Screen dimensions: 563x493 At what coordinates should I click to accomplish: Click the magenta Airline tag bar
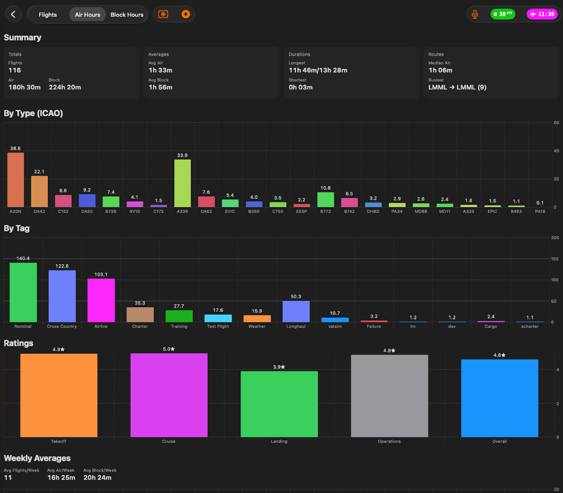coord(101,301)
